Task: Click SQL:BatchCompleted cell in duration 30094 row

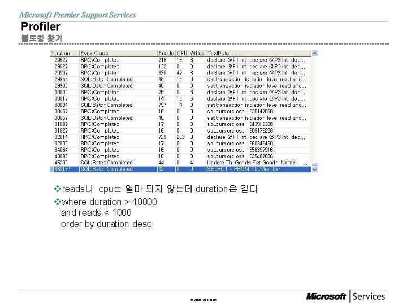Action: pyautogui.click(x=118, y=105)
